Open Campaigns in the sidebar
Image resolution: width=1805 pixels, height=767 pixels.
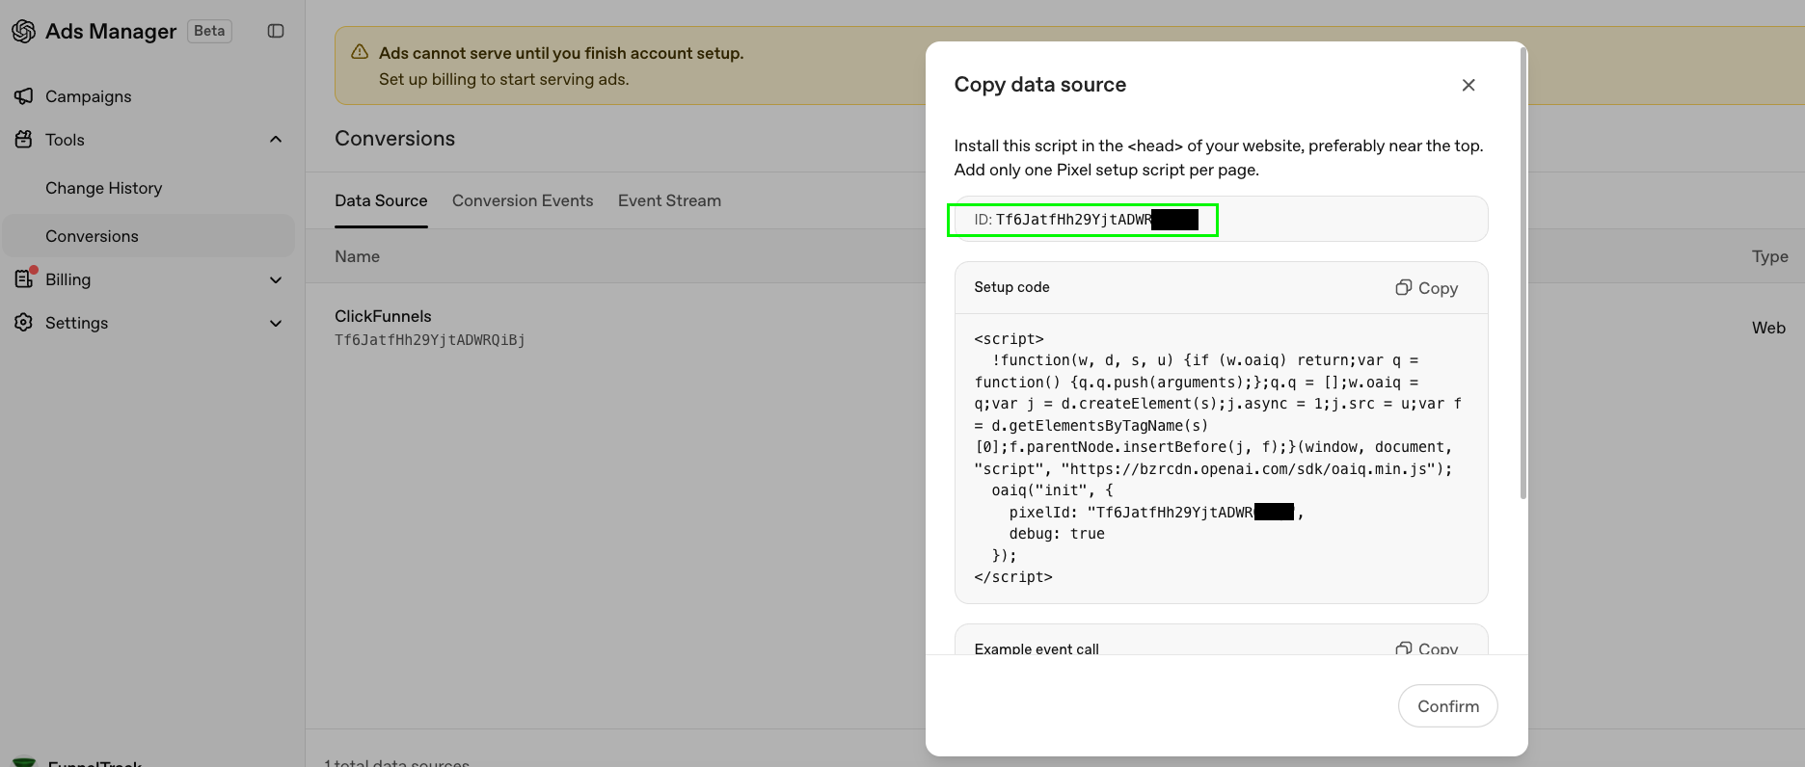point(88,96)
